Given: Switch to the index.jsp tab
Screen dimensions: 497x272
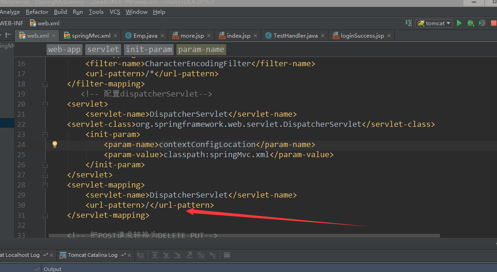Looking at the screenshot, I should tap(238, 36).
